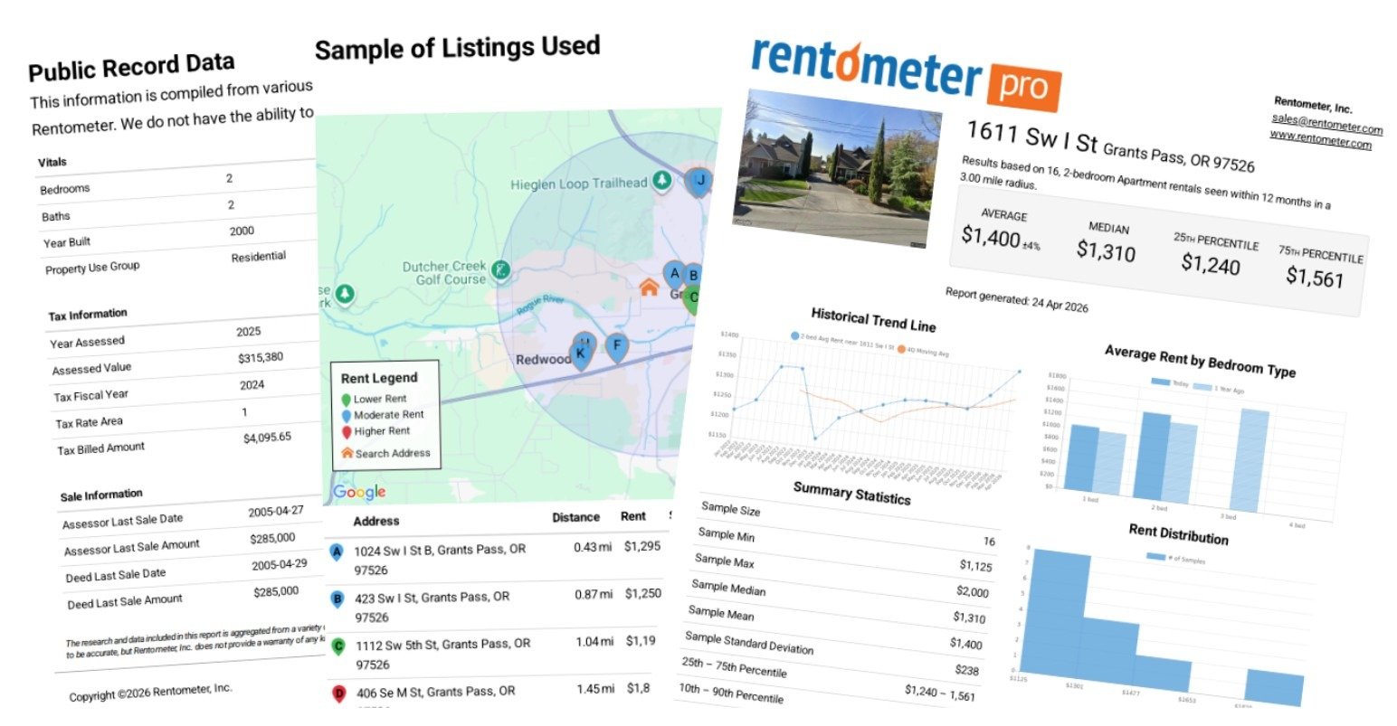Click the Rent Distribution chart title
The height and width of the screenshot is (726, 1397).
[x=1178, y=534]
